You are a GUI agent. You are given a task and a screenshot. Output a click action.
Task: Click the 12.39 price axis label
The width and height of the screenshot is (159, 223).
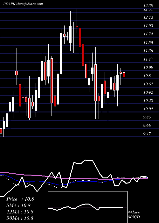click(x=149, y=6)
